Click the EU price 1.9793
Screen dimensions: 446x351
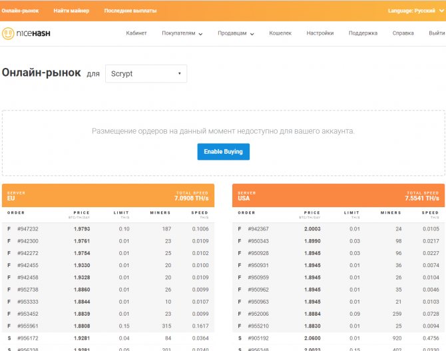[82, 229]
